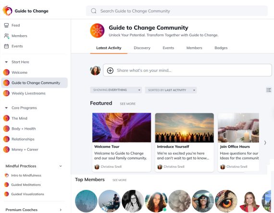
Task: Click the search magnifier icon
Action: click(94, 11)
